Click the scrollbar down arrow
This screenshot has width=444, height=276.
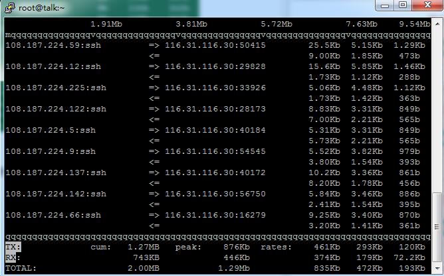pos(436,269)
